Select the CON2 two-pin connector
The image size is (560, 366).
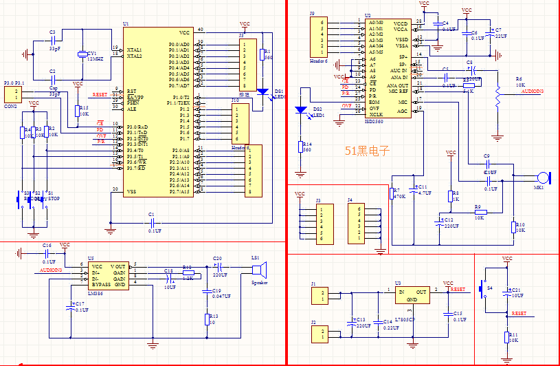(x=12, y=94)
